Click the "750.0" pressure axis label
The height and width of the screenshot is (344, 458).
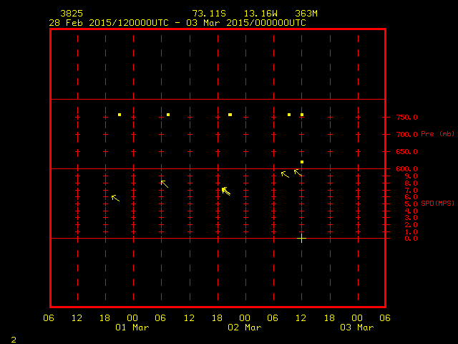pyautogui.click(x=407, y=118)
